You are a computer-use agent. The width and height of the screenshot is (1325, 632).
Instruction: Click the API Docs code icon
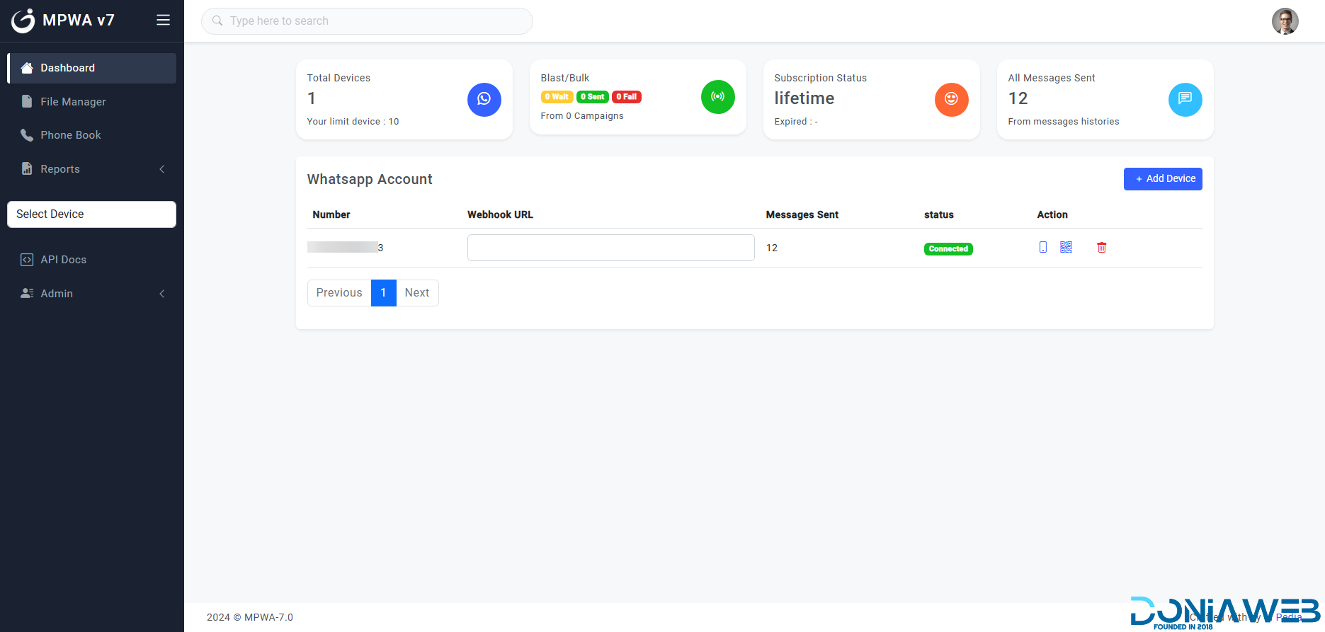coord(27,260)
